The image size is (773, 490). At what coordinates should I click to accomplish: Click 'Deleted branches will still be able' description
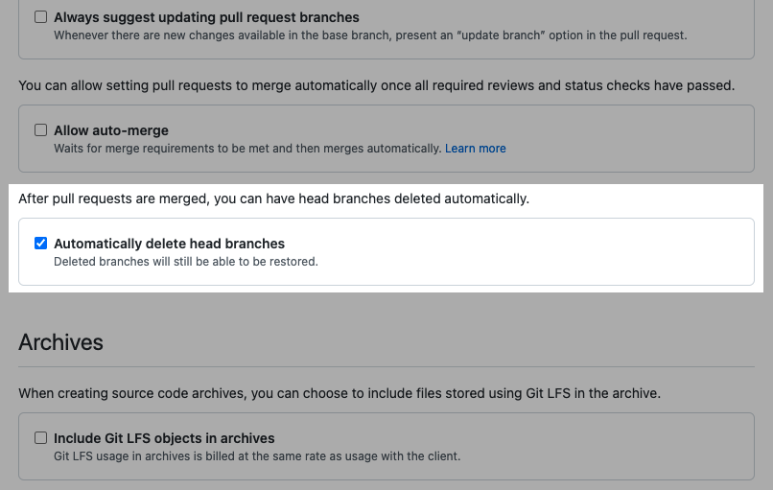(185, 261)
